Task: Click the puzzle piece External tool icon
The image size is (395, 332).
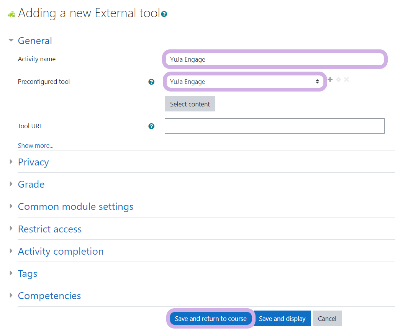Action: tap(11, 14)
